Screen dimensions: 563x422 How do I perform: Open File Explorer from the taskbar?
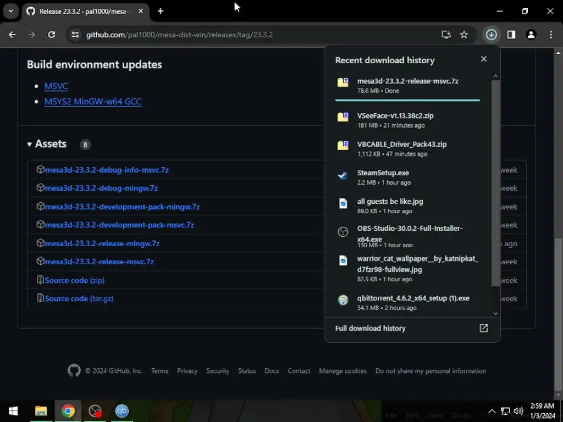pos(41,411)
